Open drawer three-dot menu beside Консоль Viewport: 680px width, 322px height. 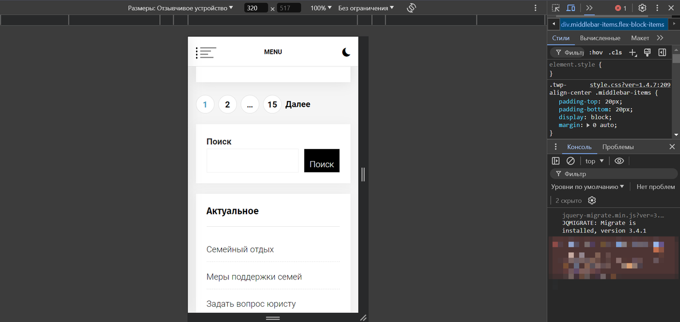[x=555, y=147]
